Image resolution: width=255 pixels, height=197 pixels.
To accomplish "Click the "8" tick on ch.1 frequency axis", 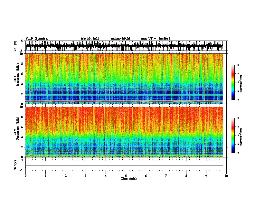I will pyautogui.click(x=23, y=64).
